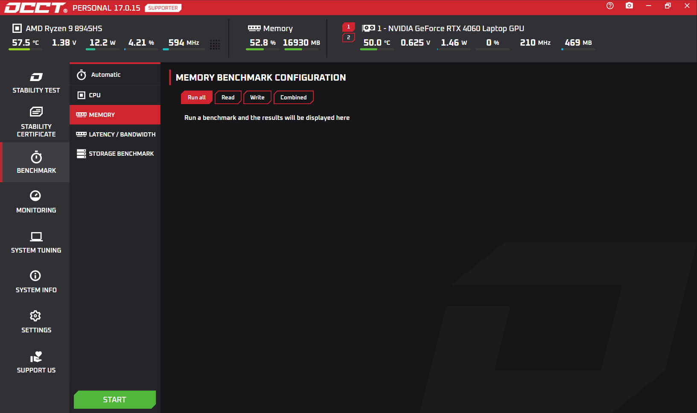Viewport: 697px width, 413px height.
Task: Open the CPU cores grid icon
Action: [x=215, y=44]
